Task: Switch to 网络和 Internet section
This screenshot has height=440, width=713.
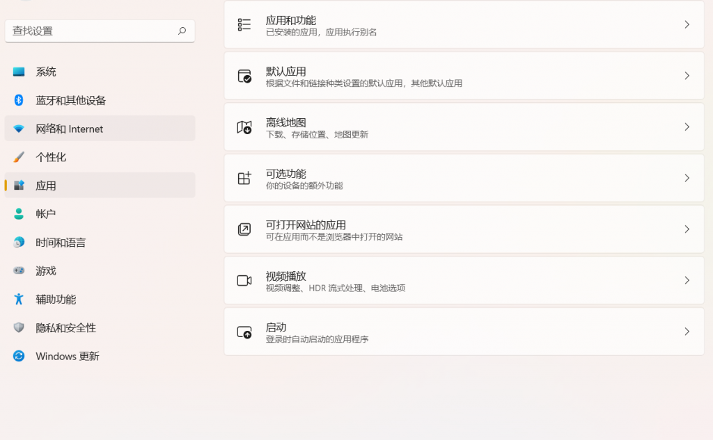Action: coord(69,129)
